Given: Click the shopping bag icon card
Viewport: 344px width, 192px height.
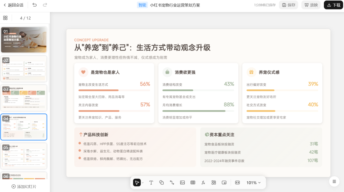Looking at the screenshot, I should pos(167,72).
